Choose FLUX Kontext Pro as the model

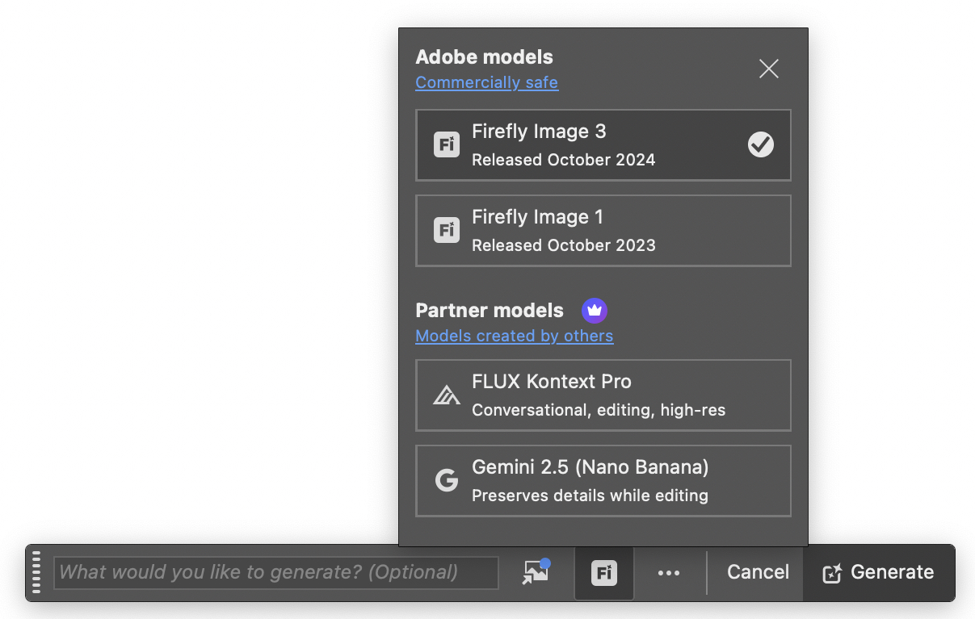[x=603, y=395]
